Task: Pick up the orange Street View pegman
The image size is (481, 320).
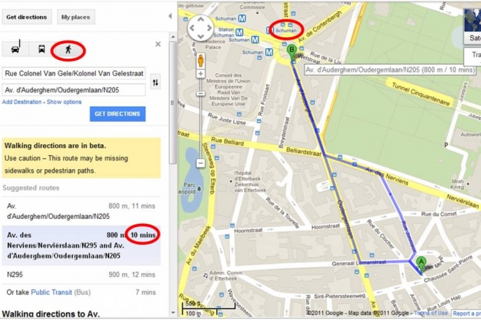Action: [201, 60]
